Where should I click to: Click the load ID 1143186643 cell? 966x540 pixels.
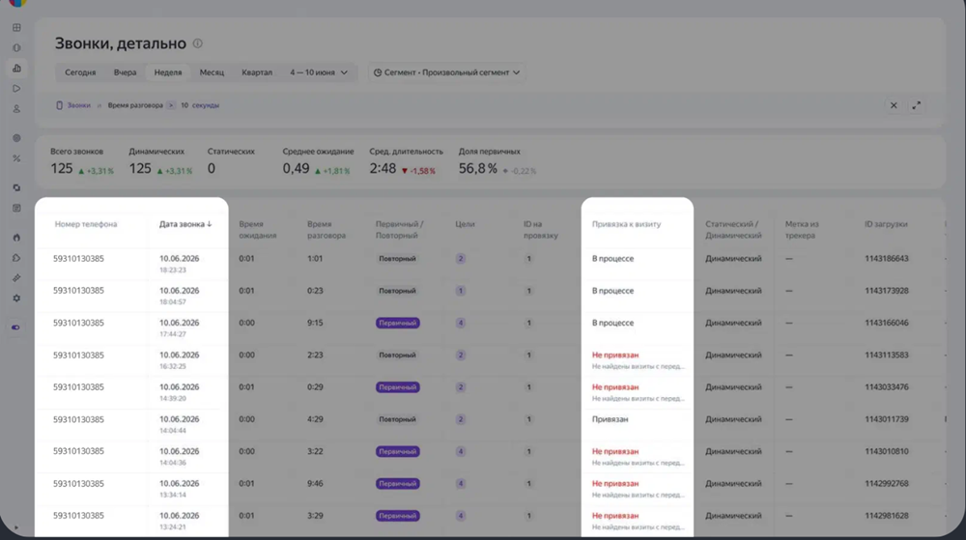point(886,259)
